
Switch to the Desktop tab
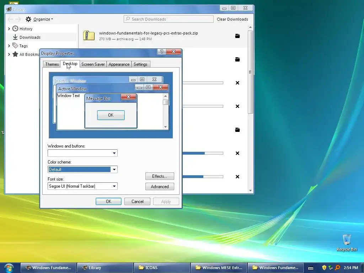coord(70,64)
